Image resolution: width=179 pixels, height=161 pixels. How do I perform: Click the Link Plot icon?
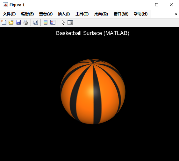tap(35, 22)
